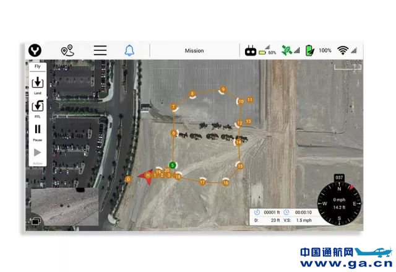Tap the compass heading indicator
396x272 pixels.
[339, 203]
